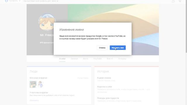Click the История card heading
This screenshot has width=187, height=105.
[x=103, y=71]
